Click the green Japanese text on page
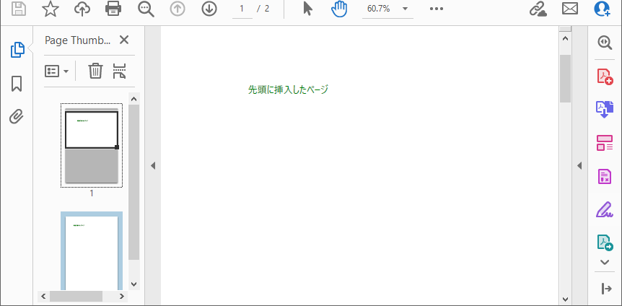 (288, 89)
